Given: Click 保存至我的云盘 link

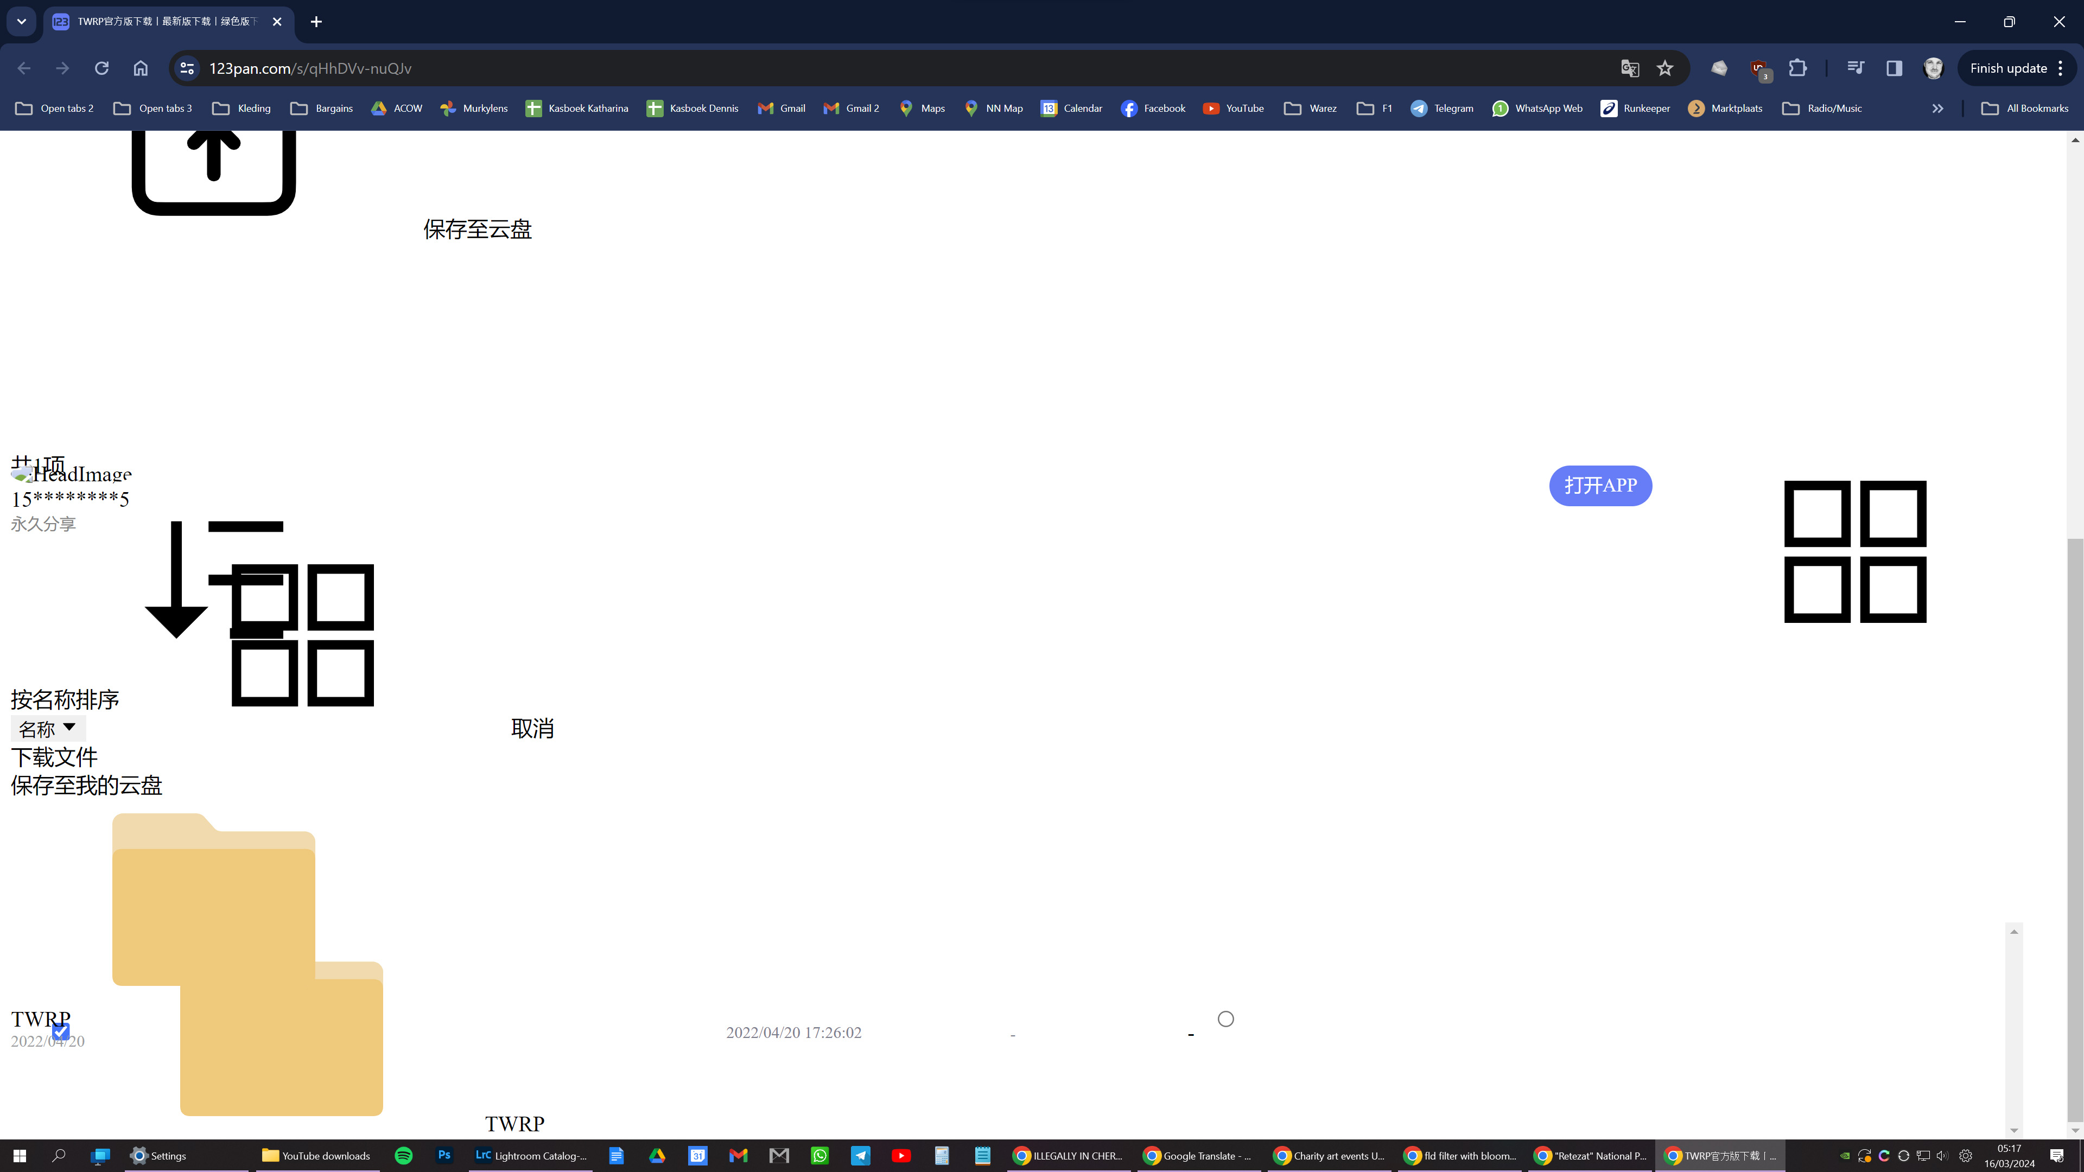Looking at the screenshot, I should pos(87,785).
